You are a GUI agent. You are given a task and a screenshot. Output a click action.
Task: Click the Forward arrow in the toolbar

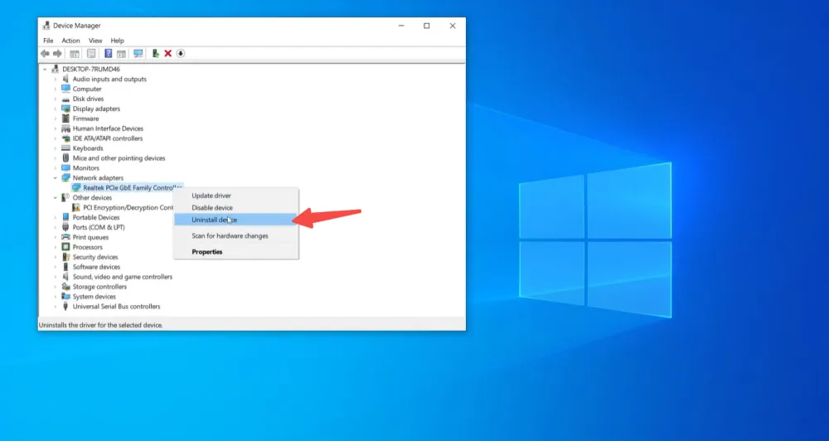[x=58, y=53]
